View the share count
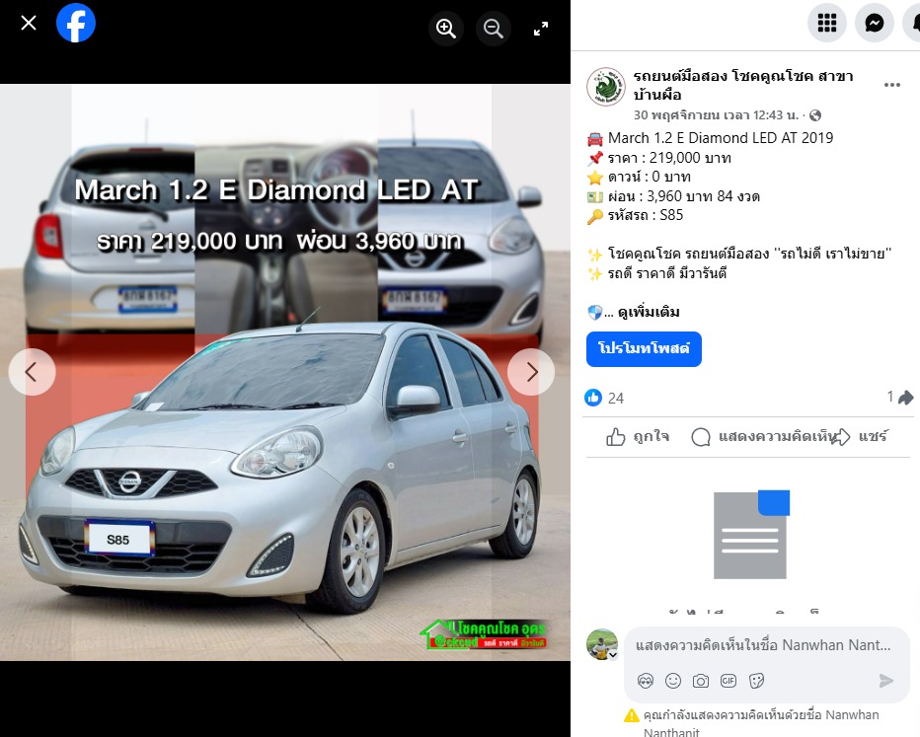This screenshot has height=737, width=920. pos(900,397)
